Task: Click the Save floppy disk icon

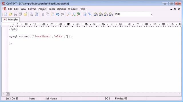Action: coord(15,14)
